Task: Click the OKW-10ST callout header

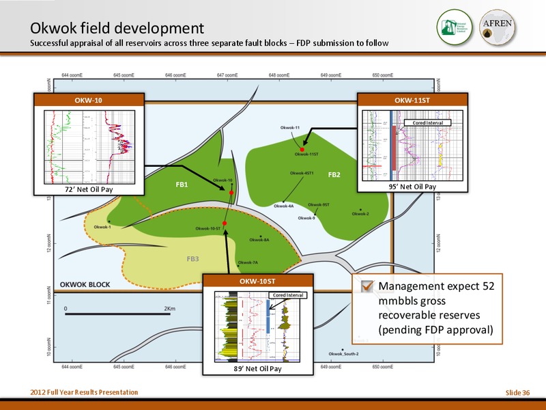Action: pos(258,281)
